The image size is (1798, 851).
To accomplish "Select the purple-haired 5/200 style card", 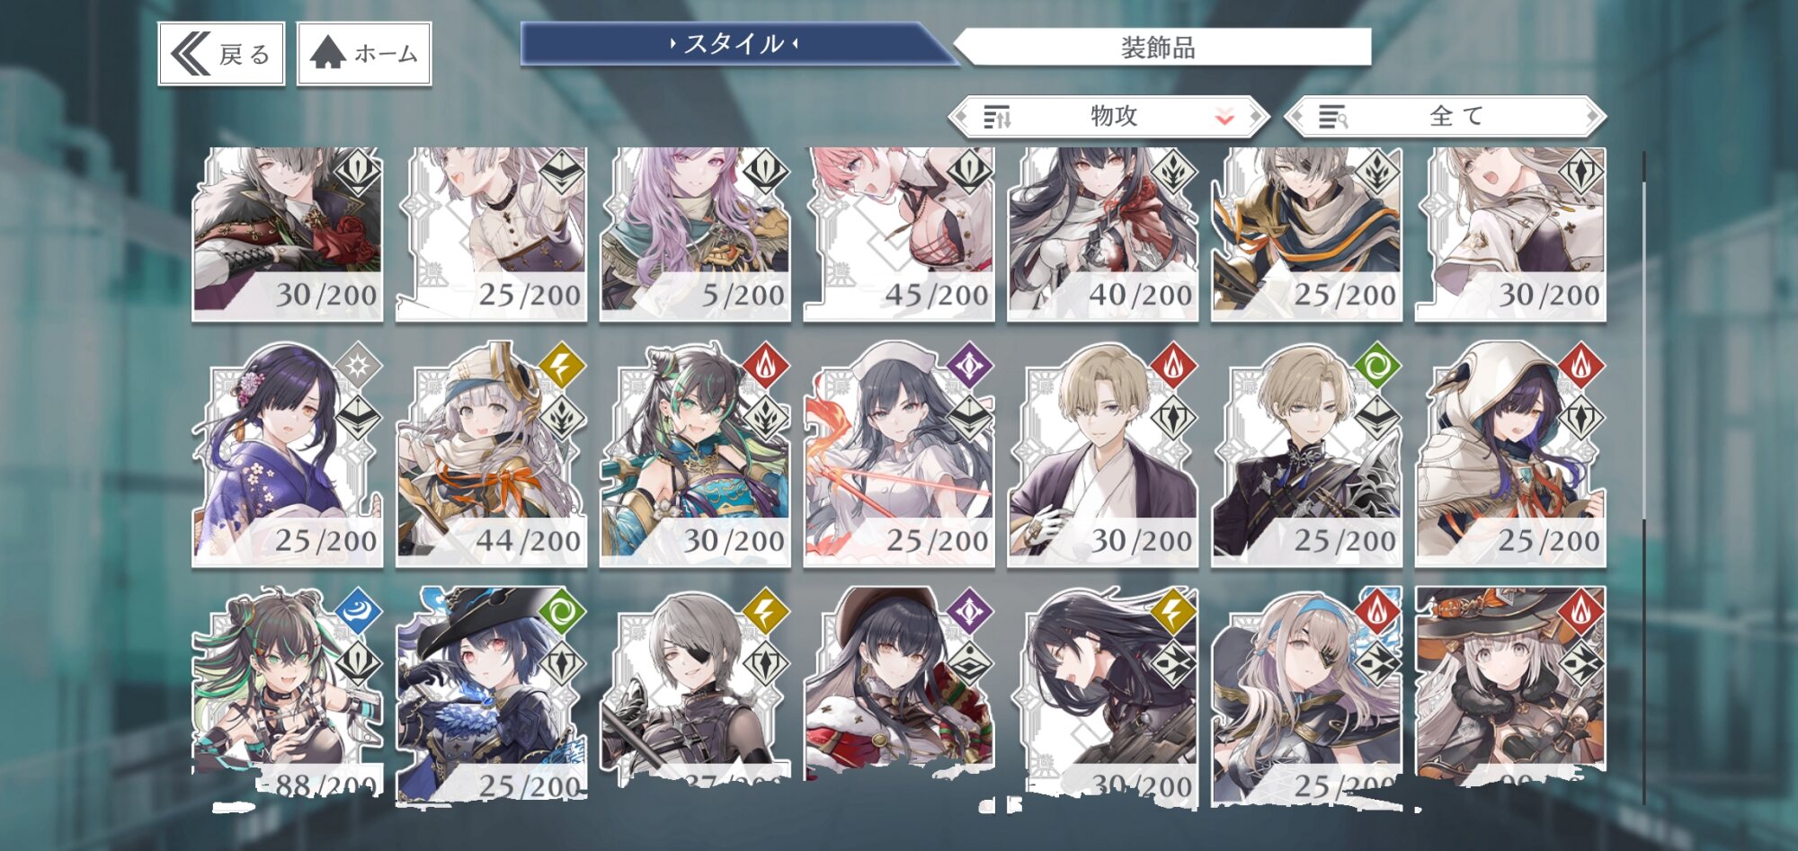I will pyautogui.click(x=695, y=234).
